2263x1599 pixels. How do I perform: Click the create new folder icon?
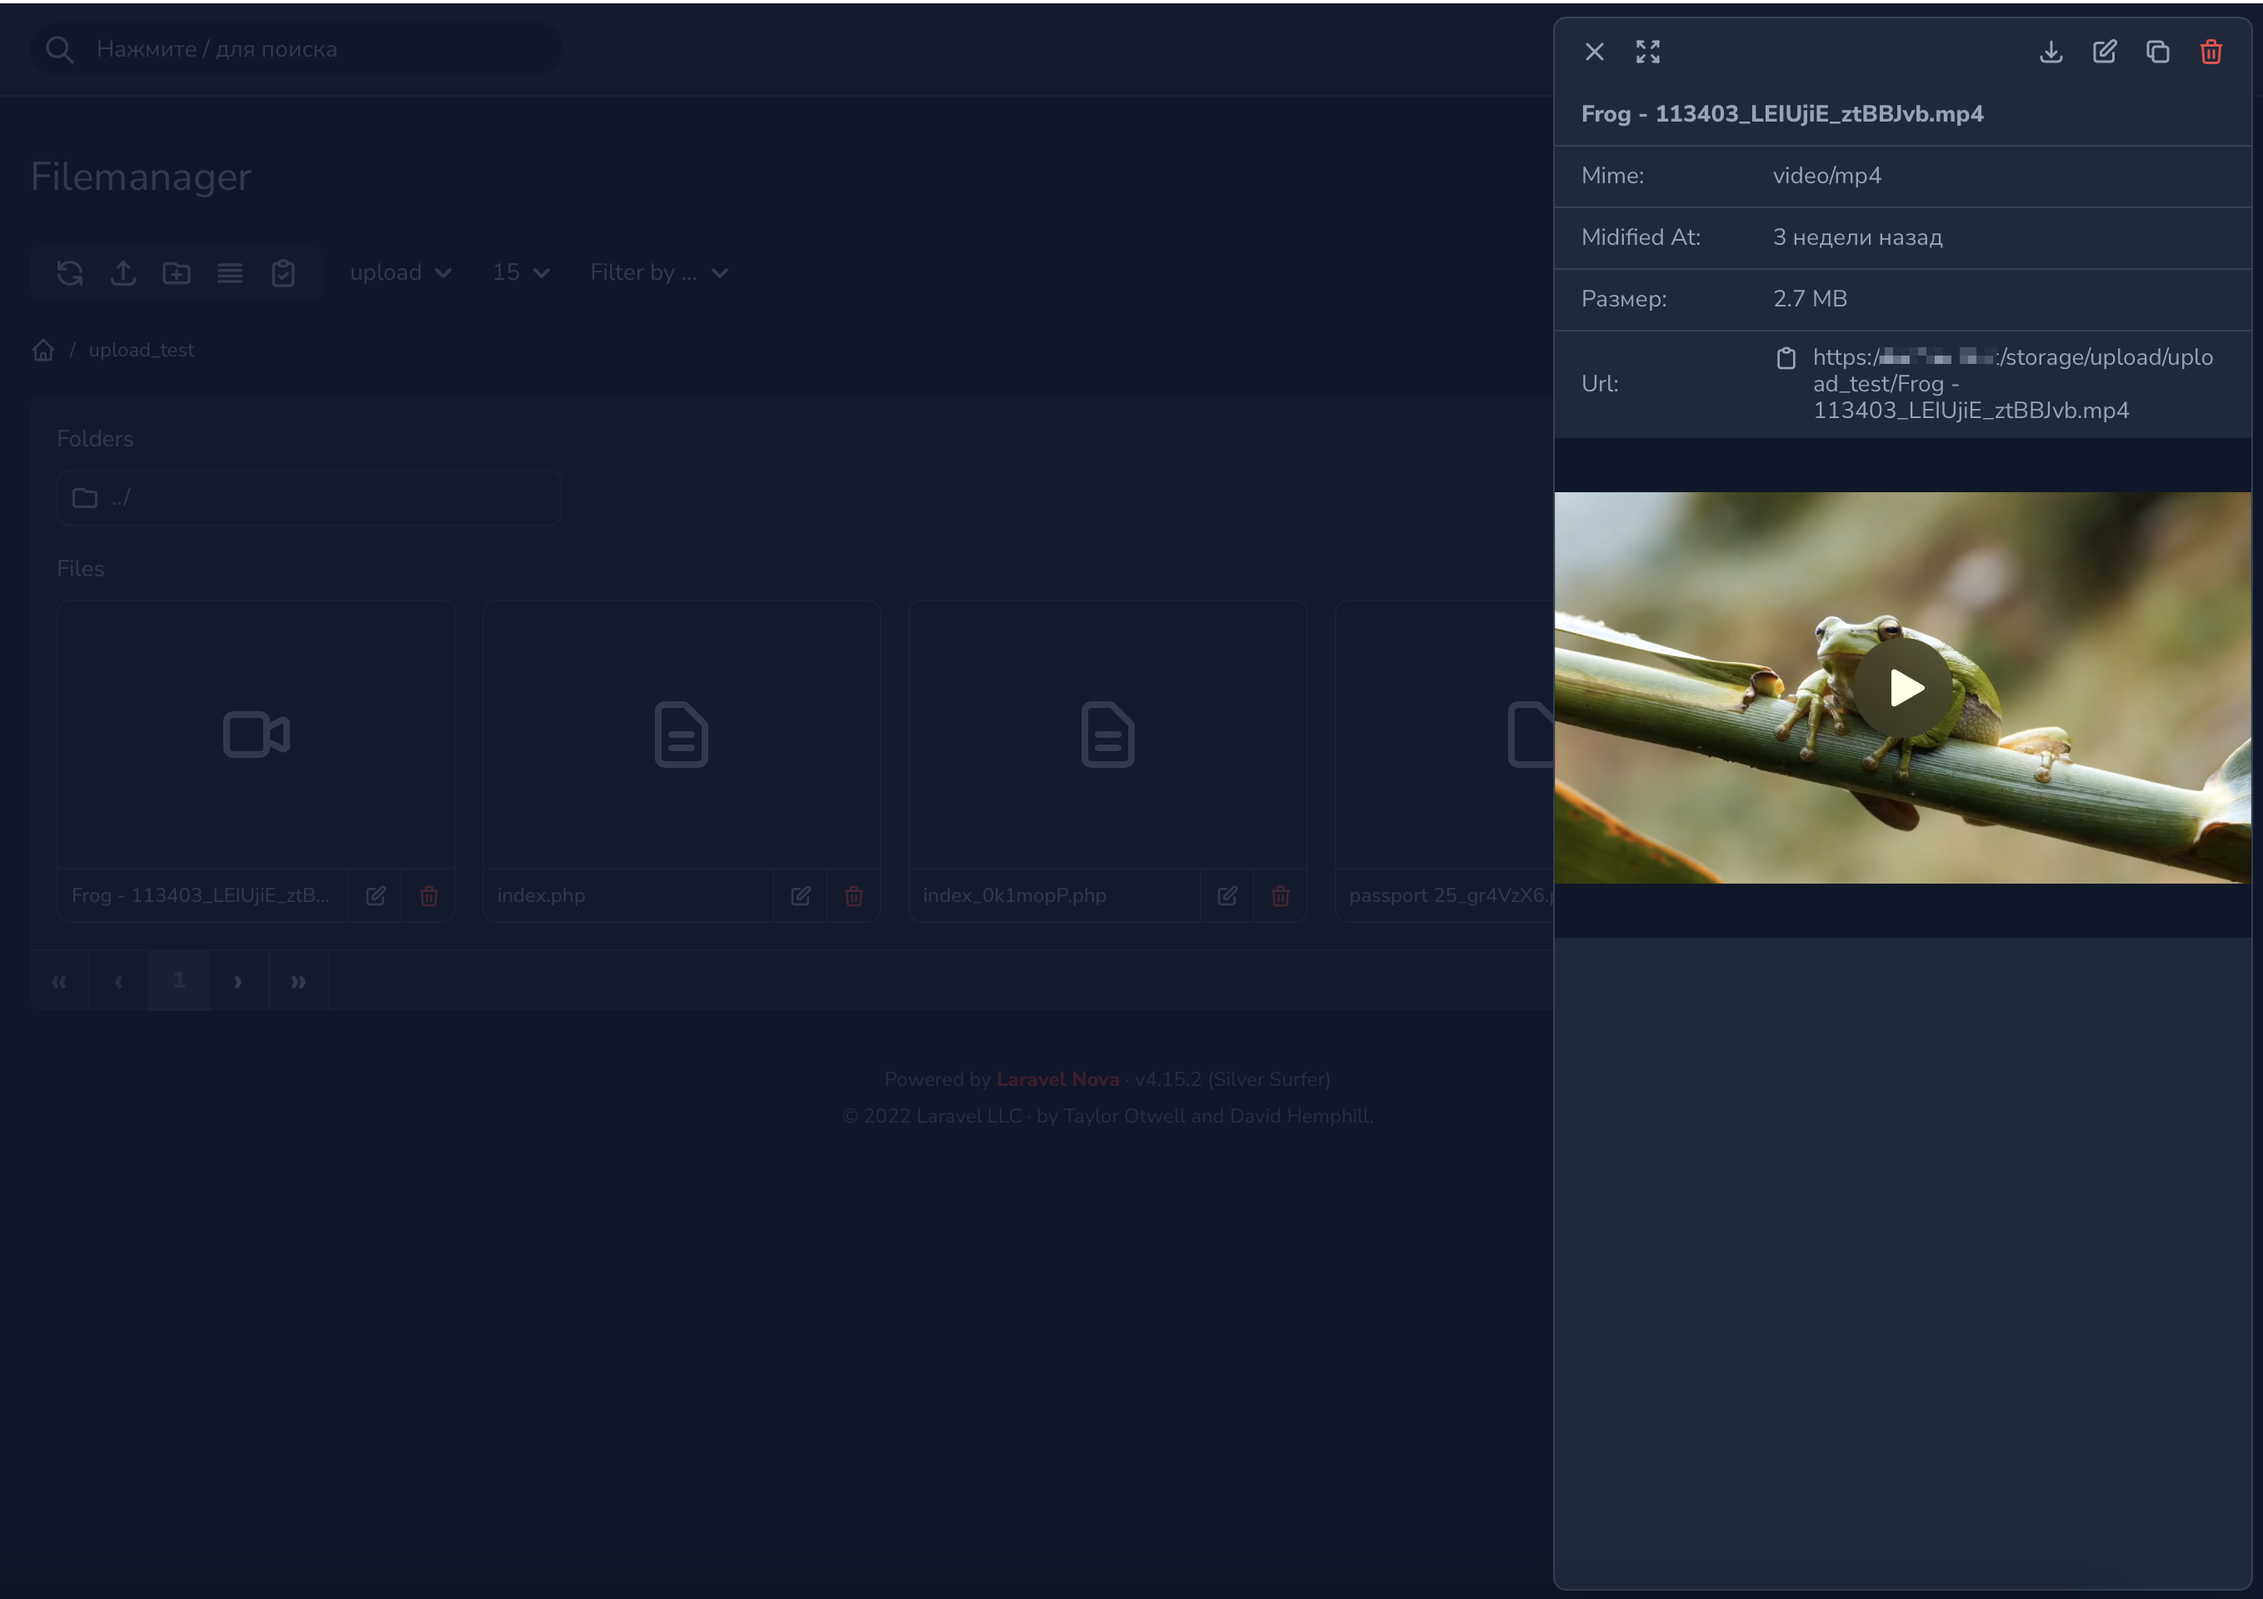pyautogui.click(x=177, y=273)
